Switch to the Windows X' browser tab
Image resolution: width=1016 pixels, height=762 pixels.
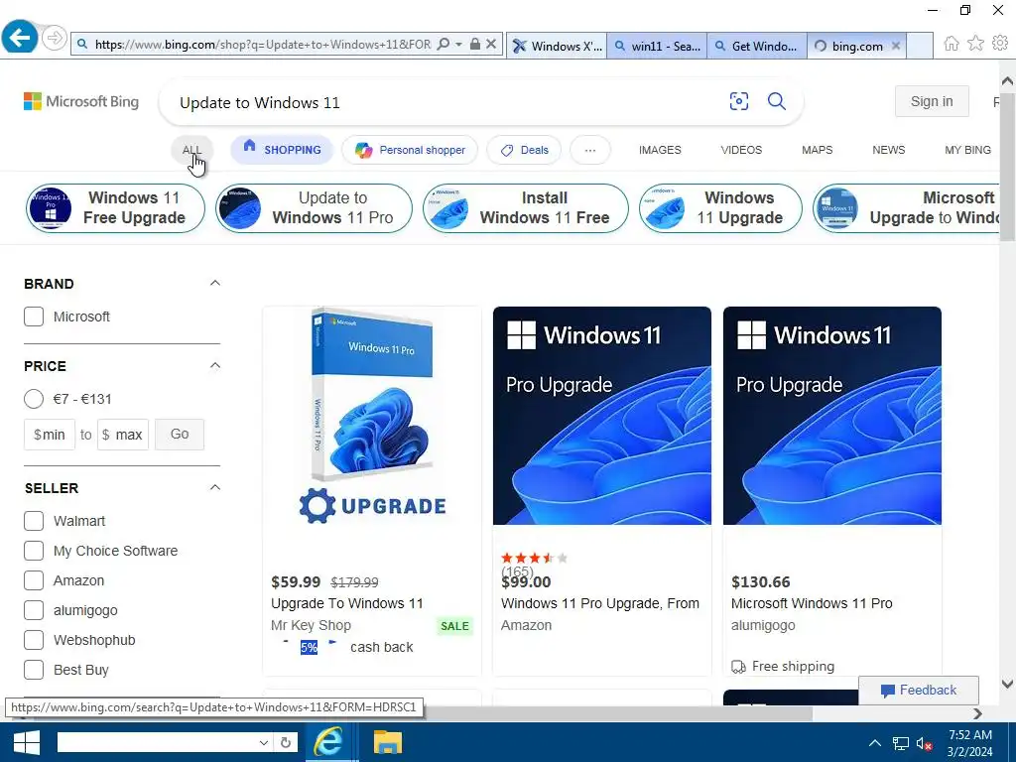click(558, 46)
